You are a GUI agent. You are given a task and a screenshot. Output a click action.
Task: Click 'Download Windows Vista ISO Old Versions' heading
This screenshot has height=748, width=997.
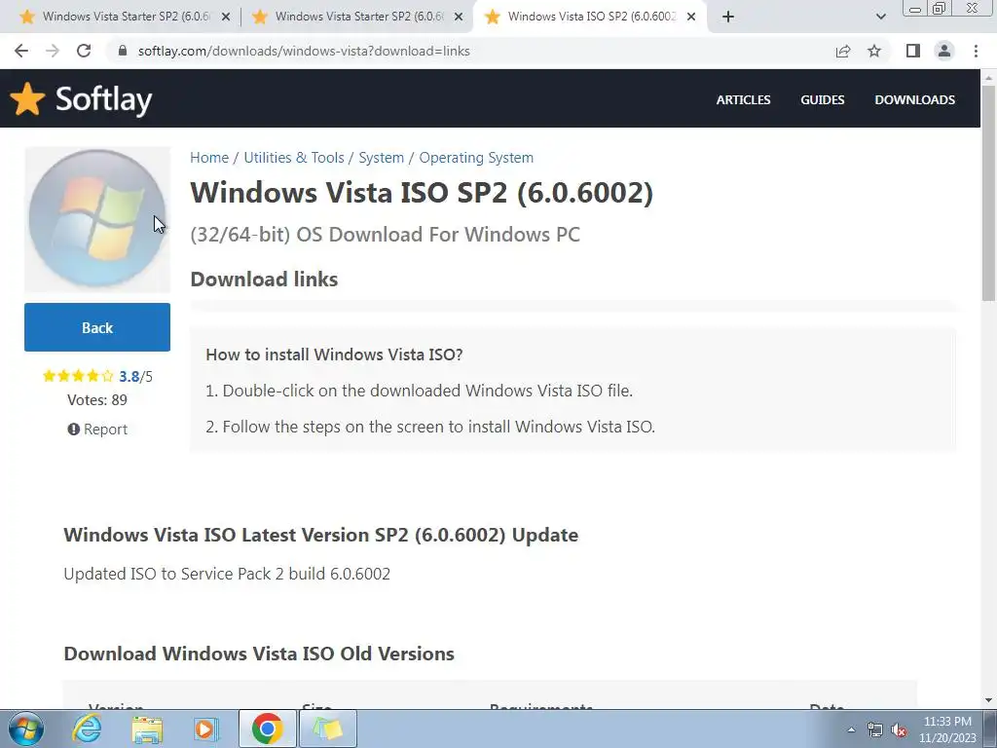tap(259, 654)
